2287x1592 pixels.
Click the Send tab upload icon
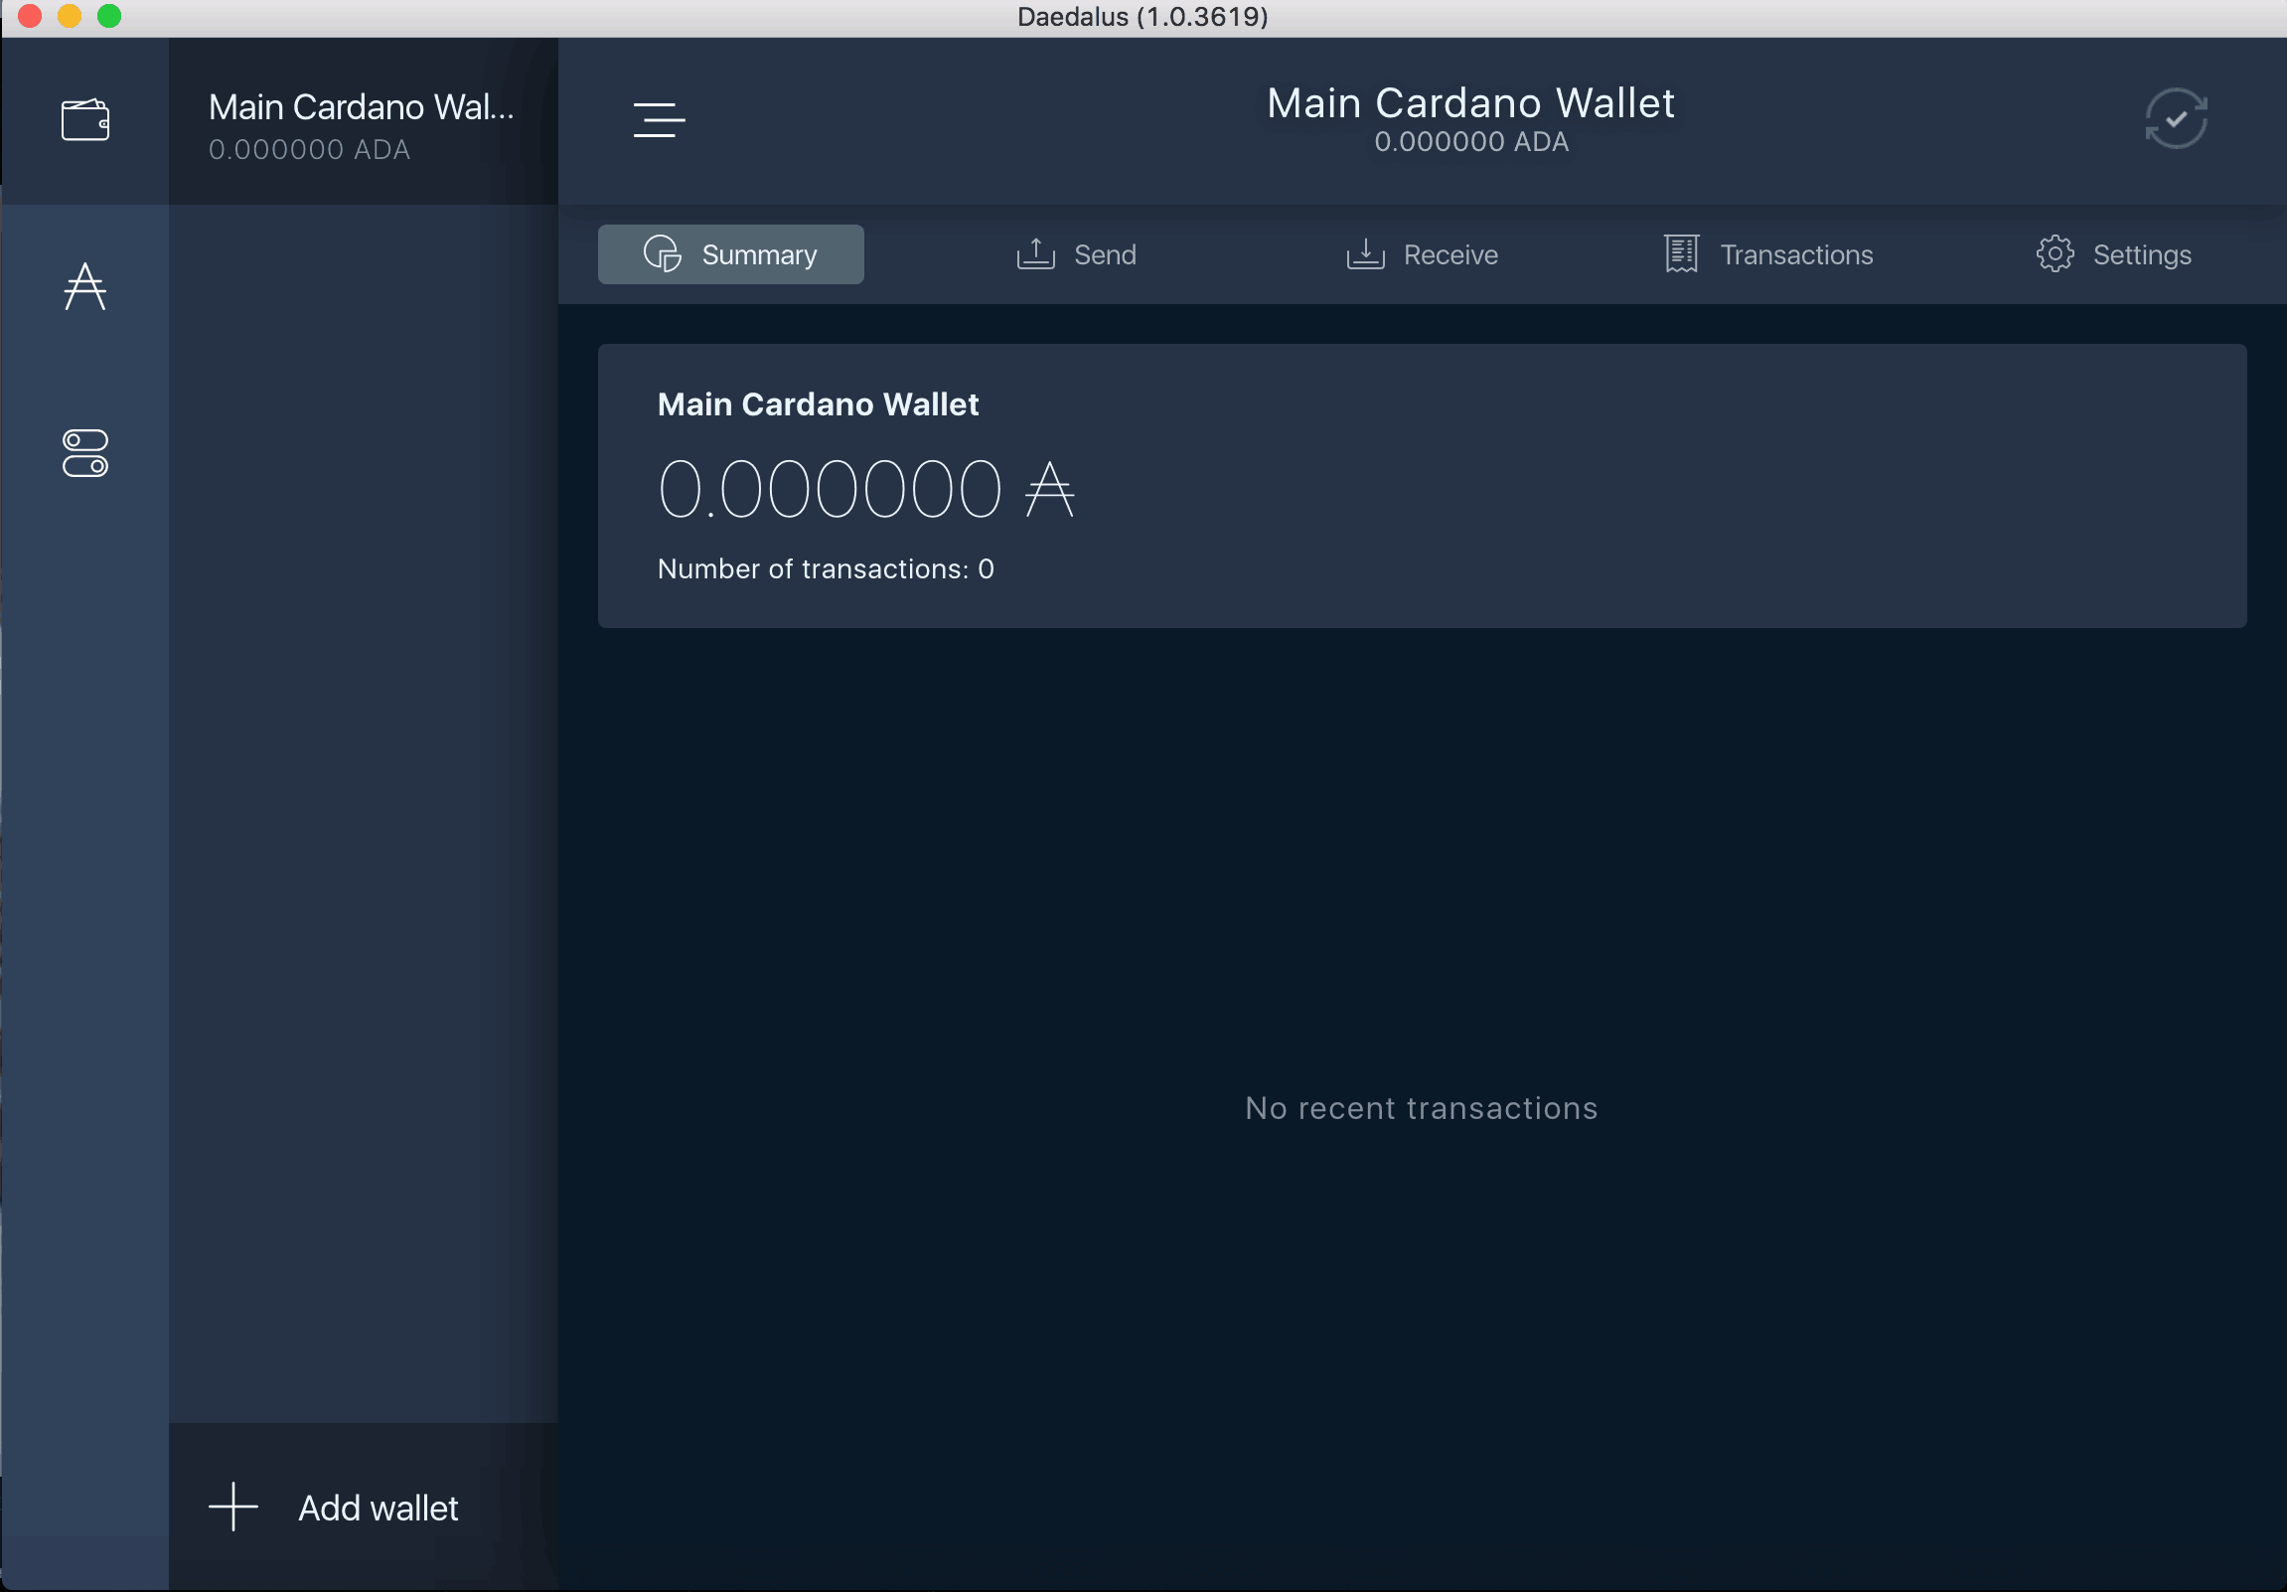coord(1034,253)
